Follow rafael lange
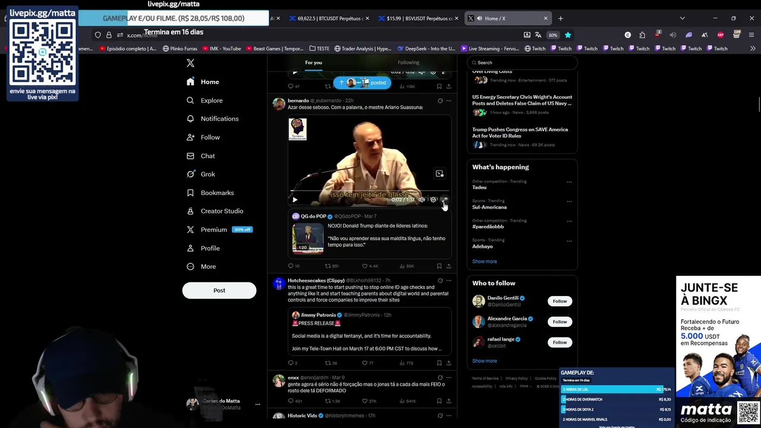The width and height of the screenshot is (761, 428). 559,342
